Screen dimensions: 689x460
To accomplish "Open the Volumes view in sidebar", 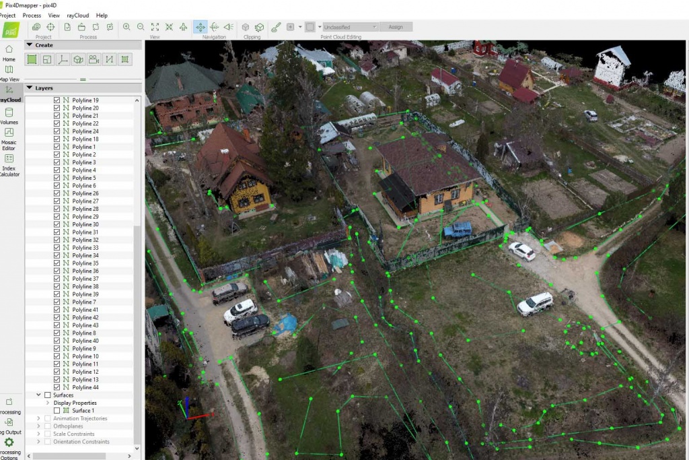I will pyautogui.click(x=9, y=115).
